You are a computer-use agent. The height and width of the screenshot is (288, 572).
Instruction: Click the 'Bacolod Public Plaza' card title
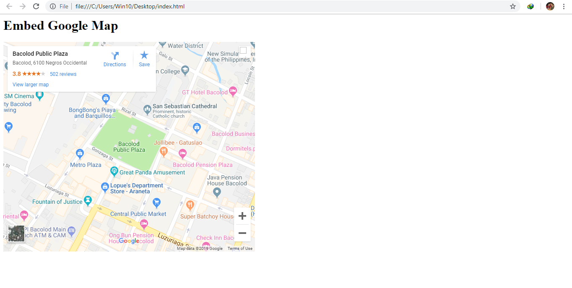click(40, 54)
